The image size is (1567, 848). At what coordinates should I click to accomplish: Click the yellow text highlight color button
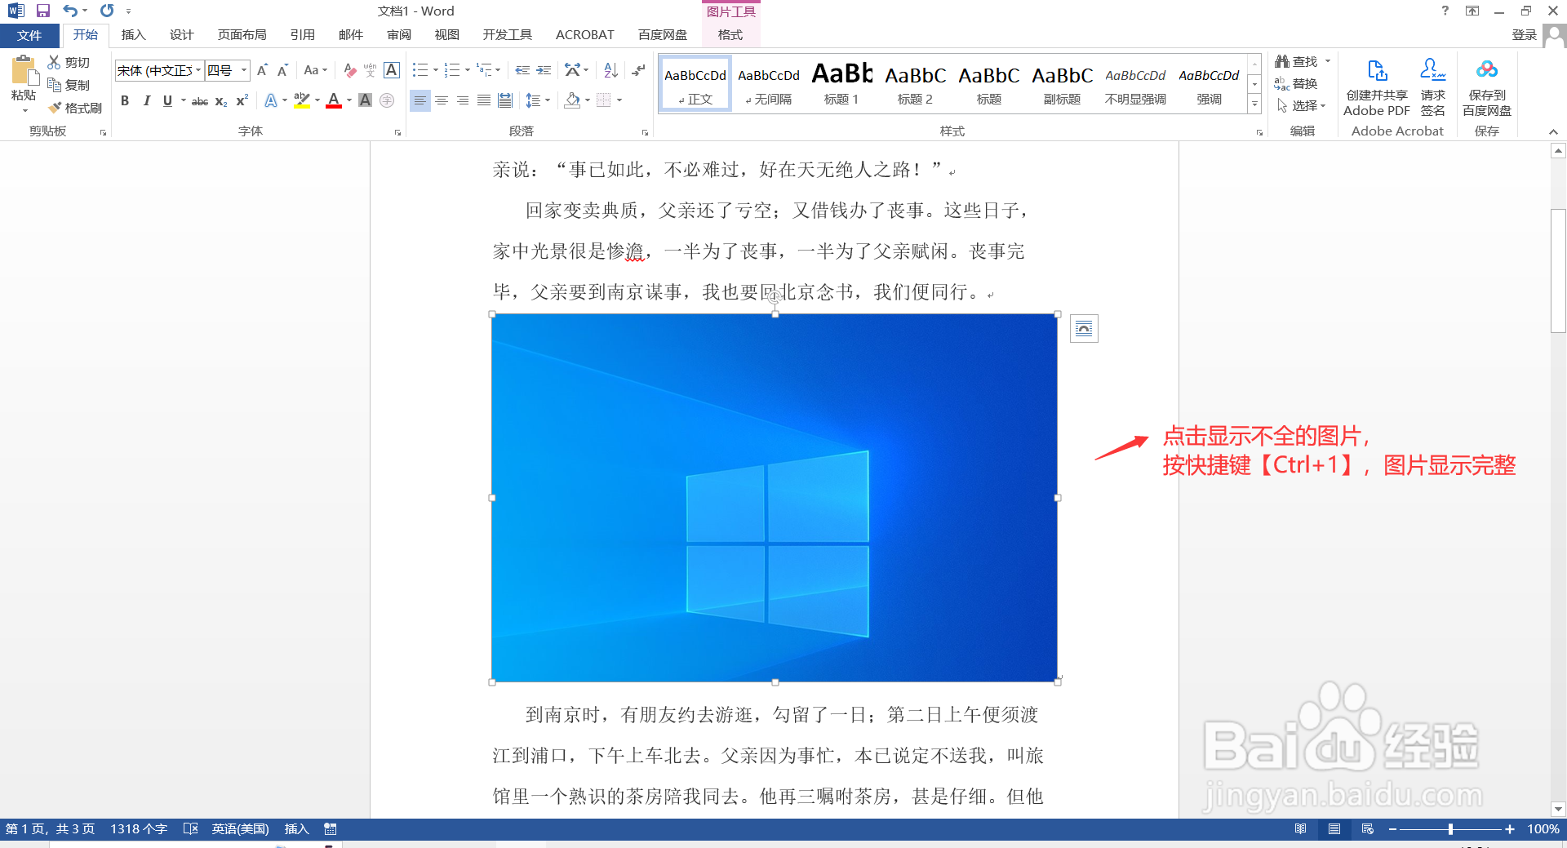click(302, 100)
